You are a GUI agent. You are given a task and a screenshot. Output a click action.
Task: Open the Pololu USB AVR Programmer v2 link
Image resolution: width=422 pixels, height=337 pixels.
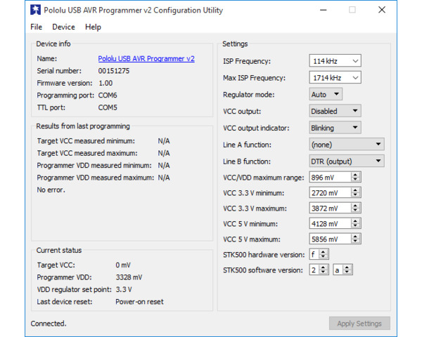point(146,58)
